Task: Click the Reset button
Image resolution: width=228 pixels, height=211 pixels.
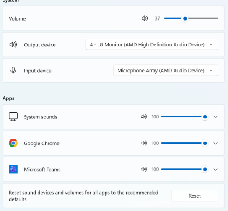Action: (x=195, y=196)
